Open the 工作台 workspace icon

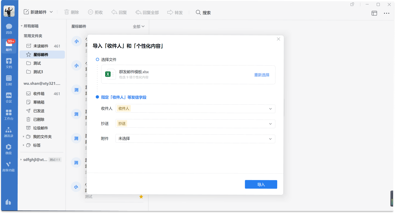9,115
